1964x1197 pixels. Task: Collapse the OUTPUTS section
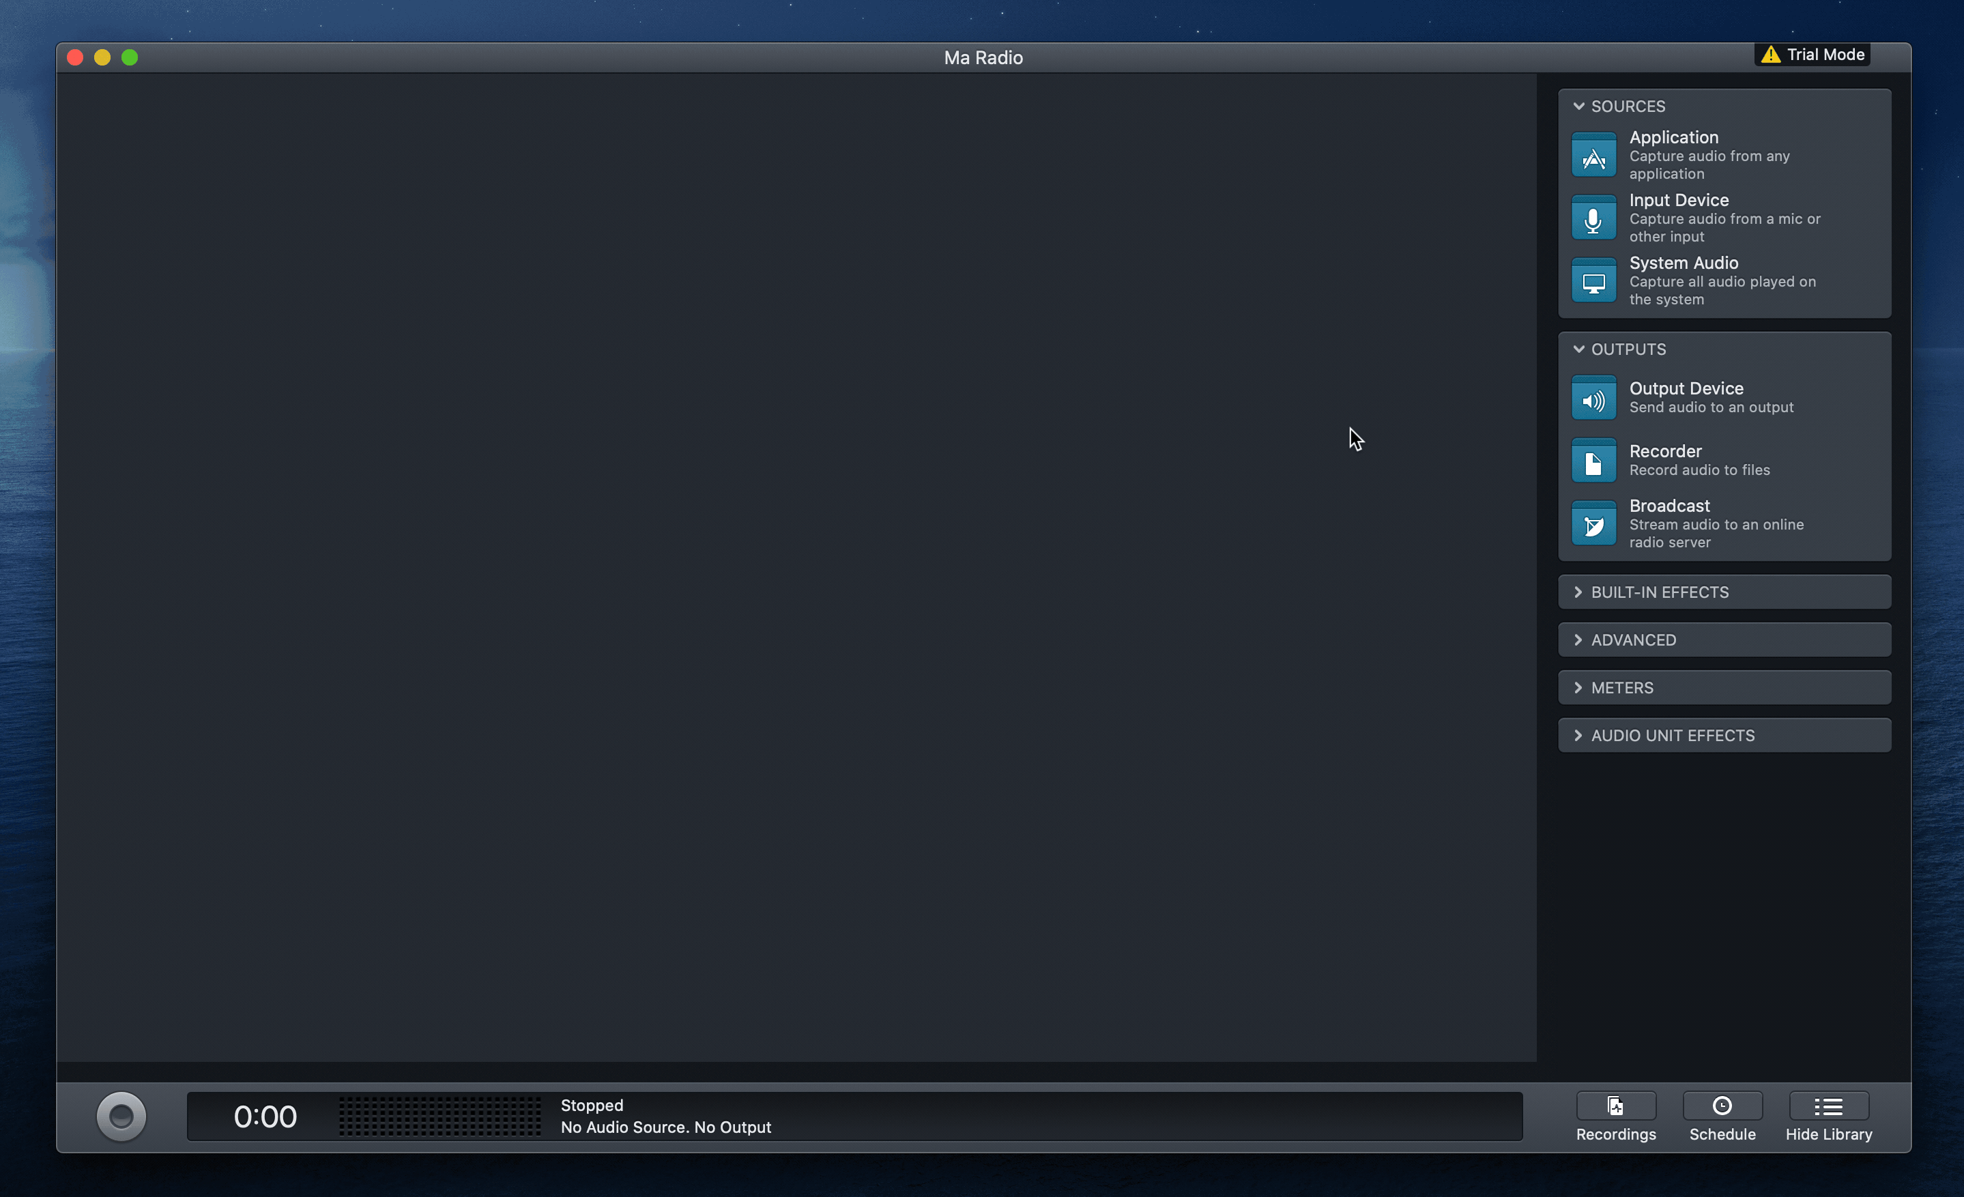tap(1578, 349)
